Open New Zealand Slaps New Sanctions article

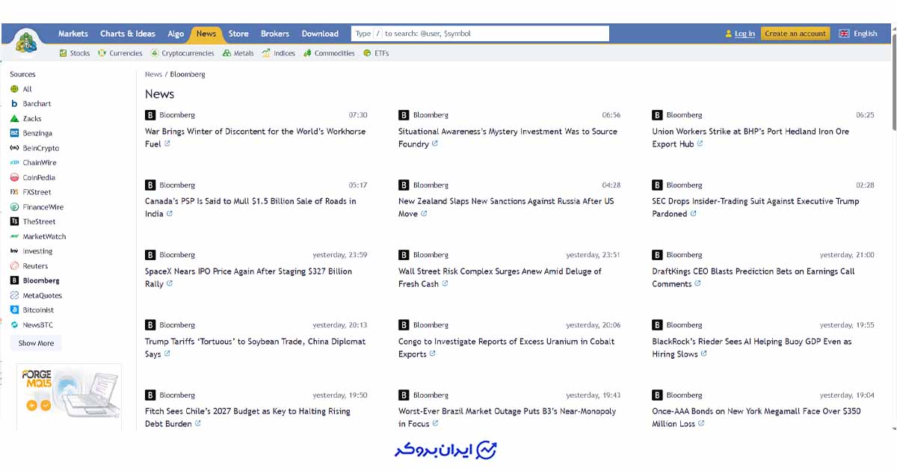(x=506, y=207)
